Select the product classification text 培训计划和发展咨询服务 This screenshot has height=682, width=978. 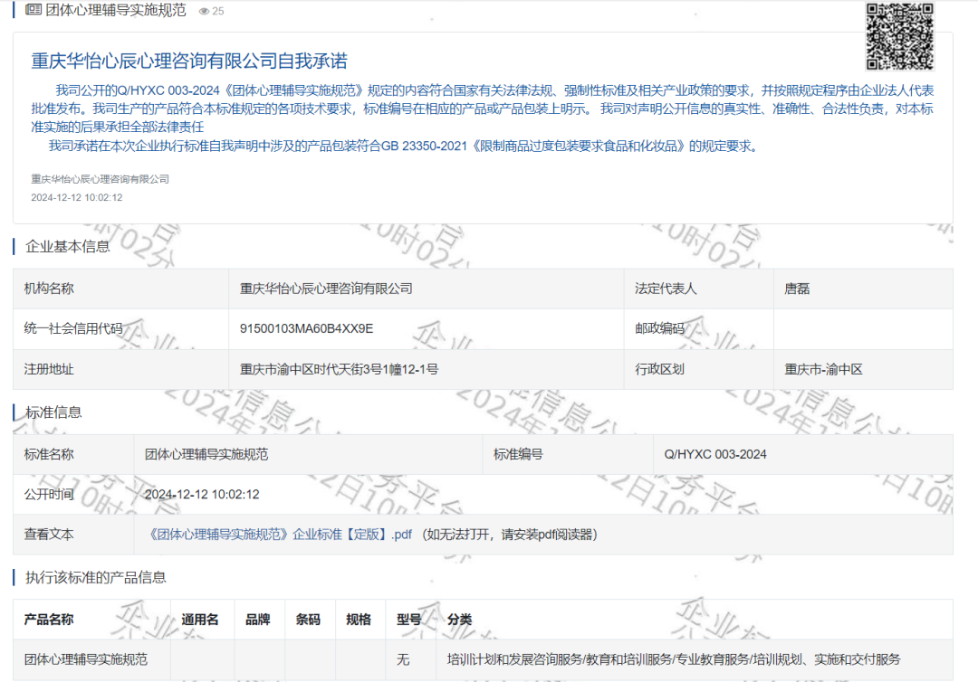514,659
